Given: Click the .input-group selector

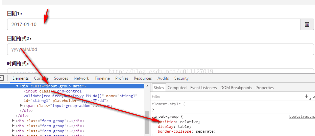Looking at the screenshot, I should [166, 116].
